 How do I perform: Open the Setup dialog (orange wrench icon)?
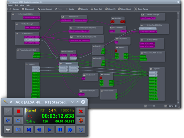click(81, 120)
